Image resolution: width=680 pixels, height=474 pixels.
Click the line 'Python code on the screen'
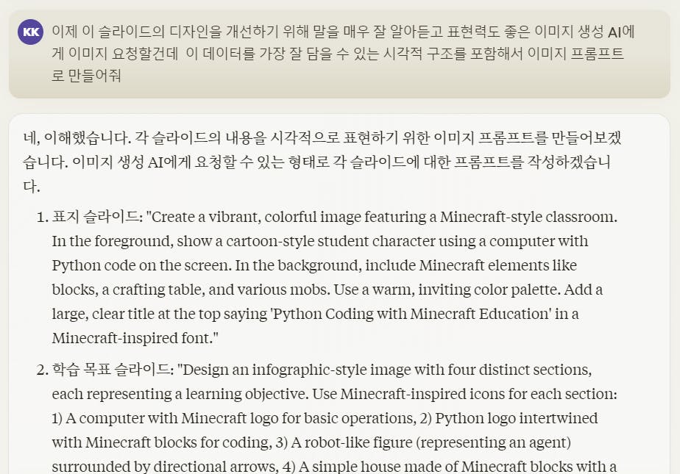click(141, 265)
